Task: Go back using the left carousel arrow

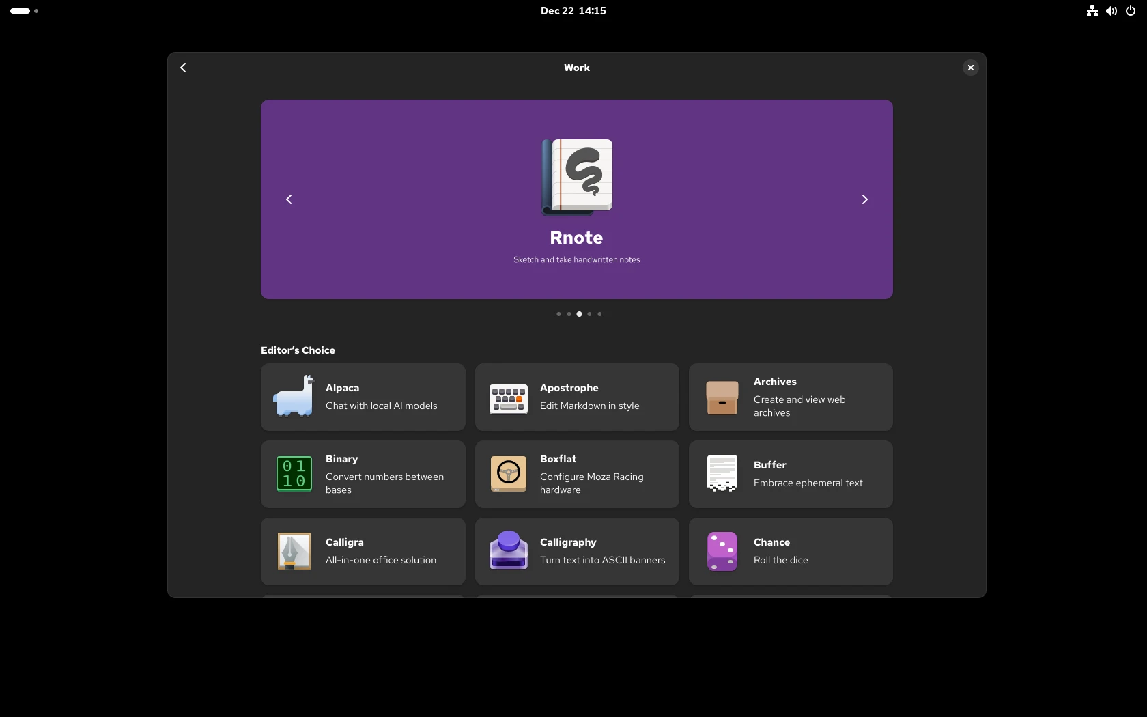Action: [288, 199]
